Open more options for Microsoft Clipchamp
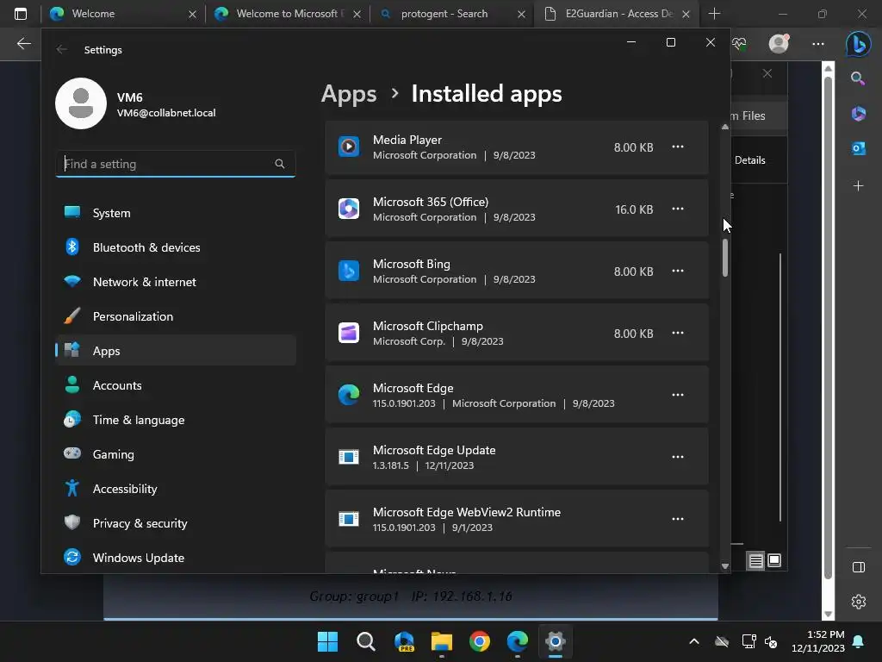 tap(678, 333)
